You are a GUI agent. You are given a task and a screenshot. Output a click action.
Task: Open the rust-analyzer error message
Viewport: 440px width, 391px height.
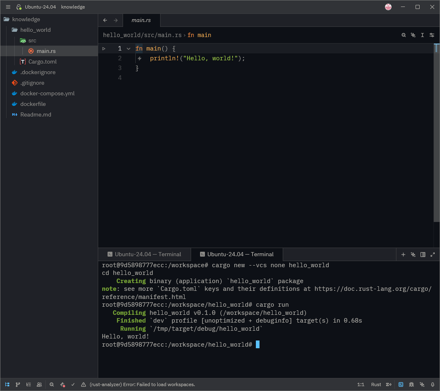(x=142, y=384)
